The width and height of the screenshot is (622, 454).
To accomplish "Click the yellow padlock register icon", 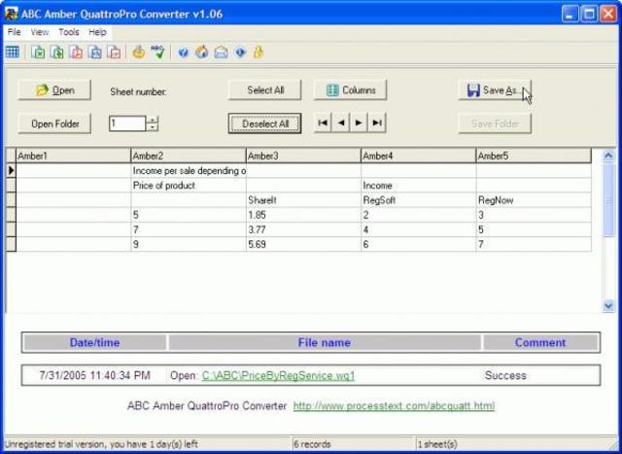I will coord(259,52).
